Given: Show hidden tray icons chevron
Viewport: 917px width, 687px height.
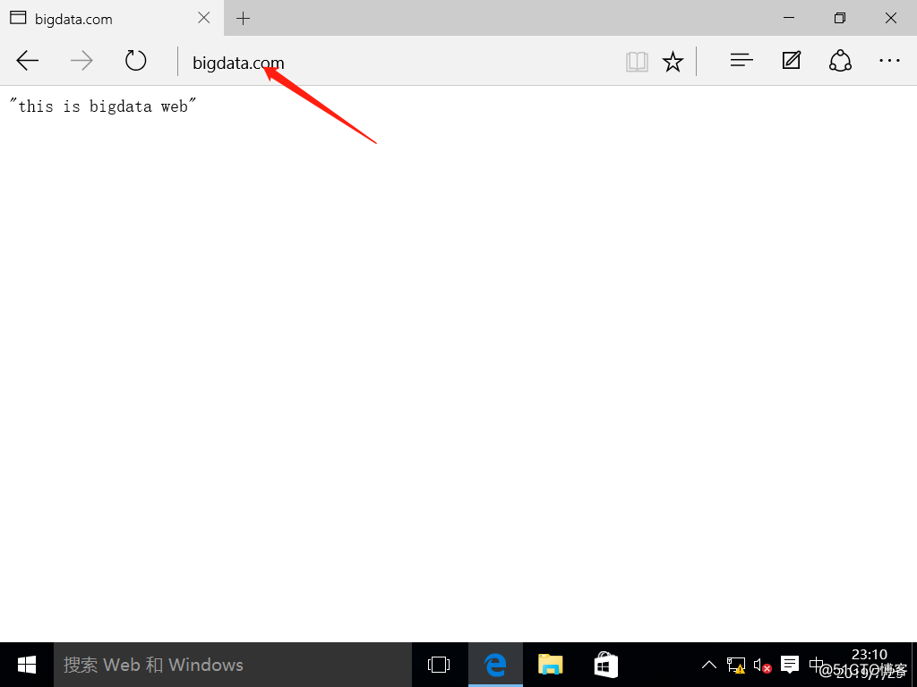Looking at the screenshot, I should [709, 665].
